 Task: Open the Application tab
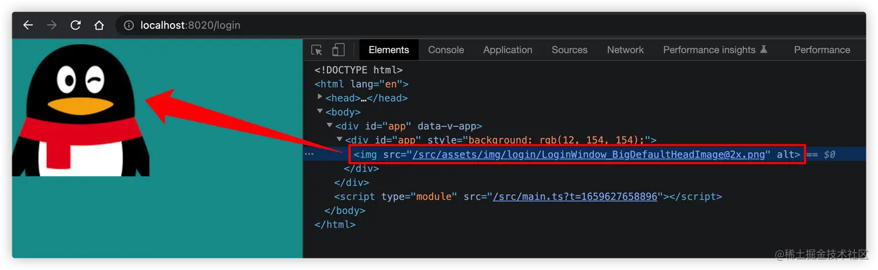(508, 50)
